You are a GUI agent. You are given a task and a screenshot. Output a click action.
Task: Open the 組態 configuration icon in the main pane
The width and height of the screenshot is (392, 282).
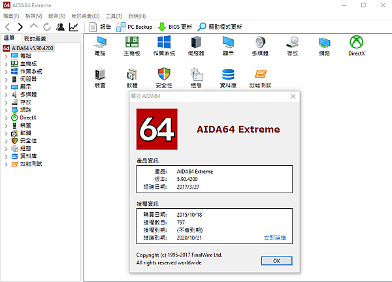click(x=196, y=78)
